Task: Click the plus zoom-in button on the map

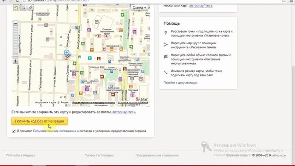Action: (x=15, y=61)
